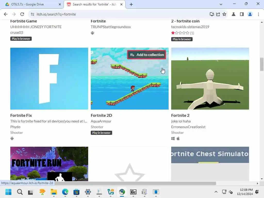The width and height of the screenshot is (264, 198).
Task: Toggle the browser side panel
Action: click(x=242, y=14)
